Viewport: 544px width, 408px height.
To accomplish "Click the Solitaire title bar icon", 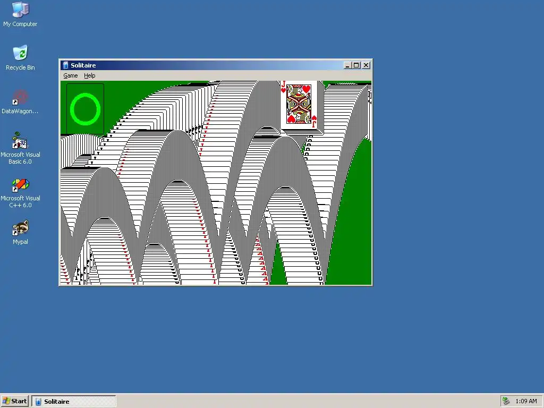I will tap(65, 65).
